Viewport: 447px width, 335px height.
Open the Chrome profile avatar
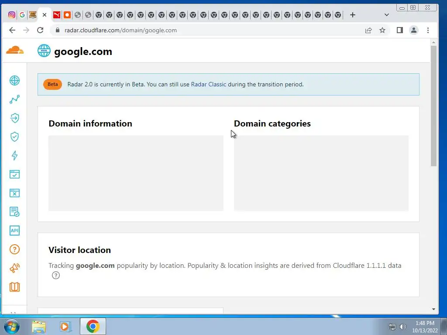click(414, 30)
